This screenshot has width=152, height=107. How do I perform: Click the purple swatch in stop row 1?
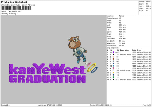point(113,52)
